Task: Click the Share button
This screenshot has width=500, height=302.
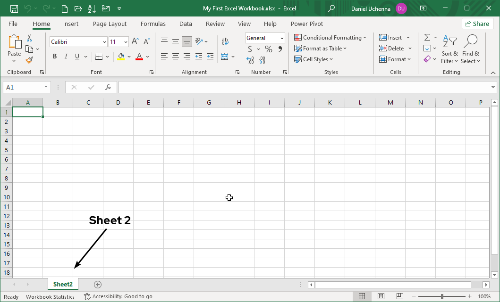Action: (477, 24)
